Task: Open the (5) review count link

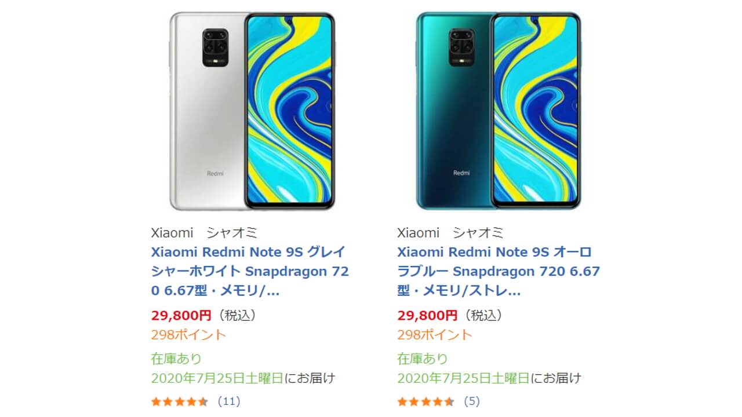Action: pyautogui.click(x=471, y=401)
